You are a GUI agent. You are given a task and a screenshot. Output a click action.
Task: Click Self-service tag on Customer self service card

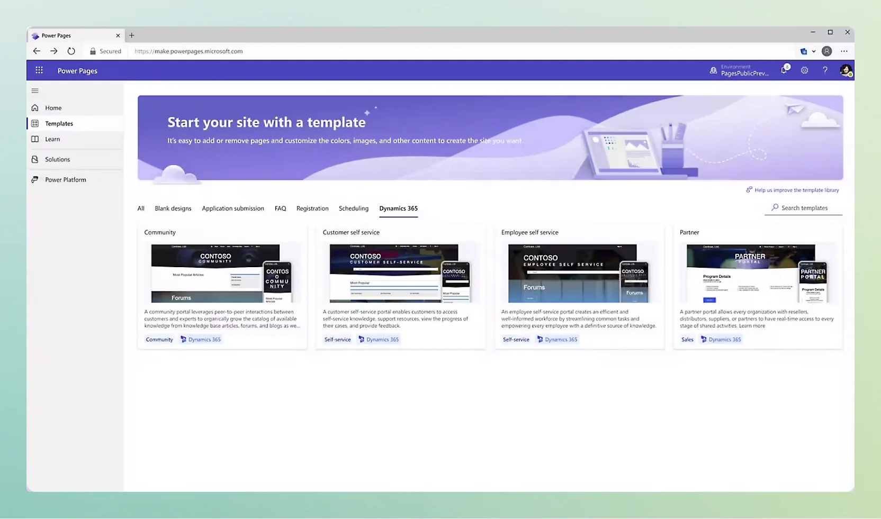(338, 340)
